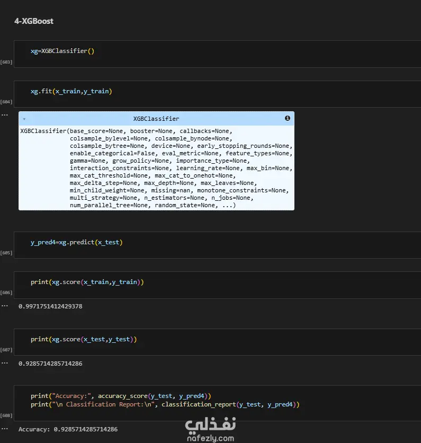Open output options for the test score output
This screenshot has height=443, width=421.
coord(5,363)
